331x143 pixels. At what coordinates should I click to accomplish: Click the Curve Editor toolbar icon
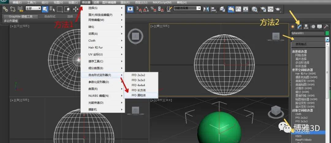click(239, 9)
